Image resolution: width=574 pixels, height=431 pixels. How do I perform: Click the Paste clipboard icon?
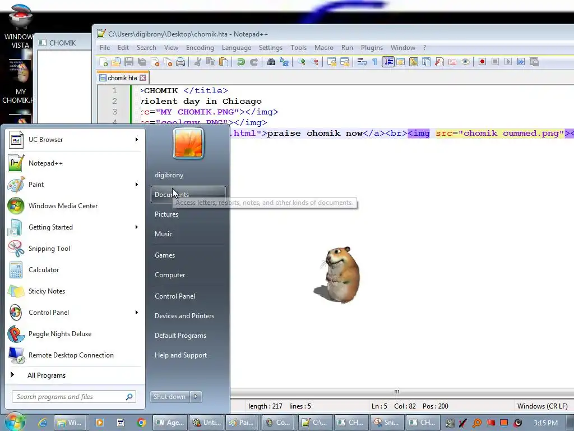tap(223, 62)
